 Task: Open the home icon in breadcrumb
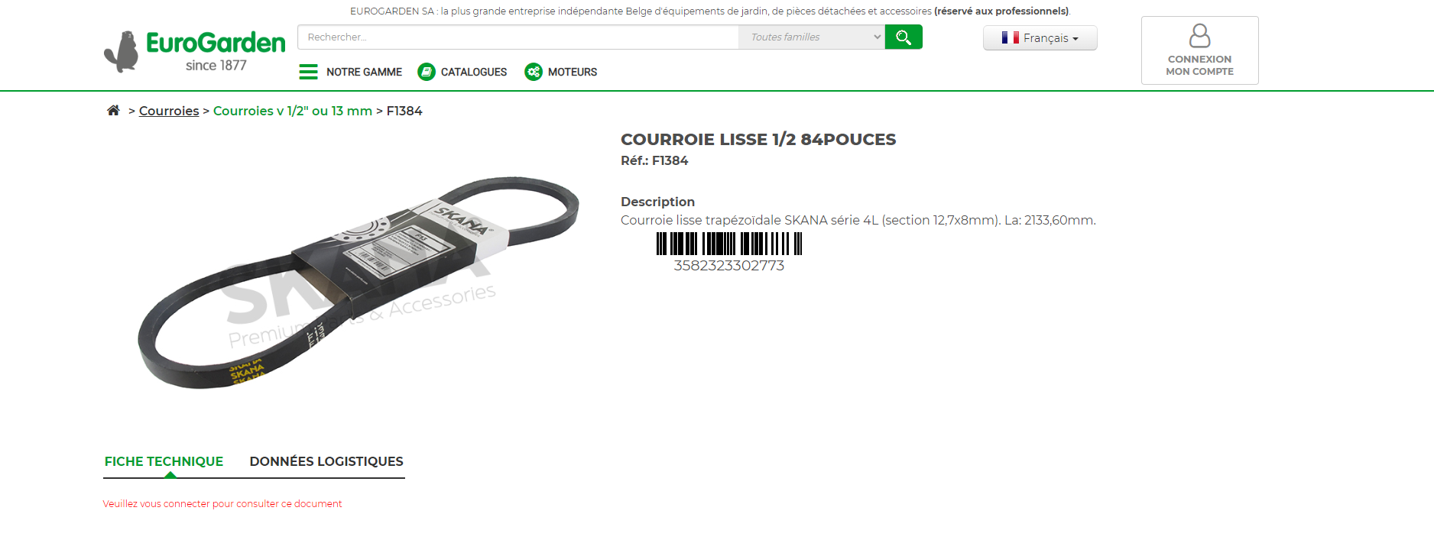pos(113,110)
